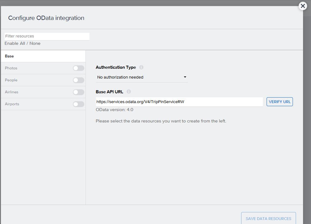Turn on the Airlines resource switch
The image size is (311, 224).
coord(78,92)
